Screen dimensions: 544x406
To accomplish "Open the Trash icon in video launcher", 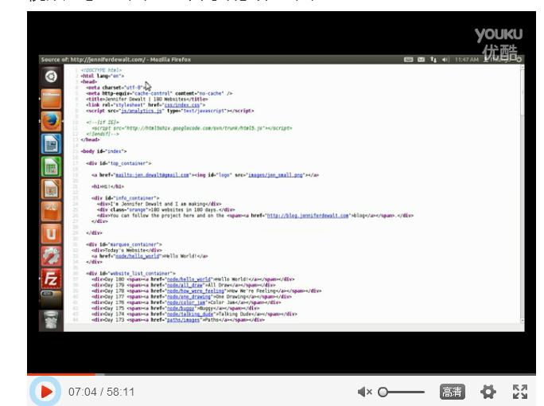I will click(52, 319).
